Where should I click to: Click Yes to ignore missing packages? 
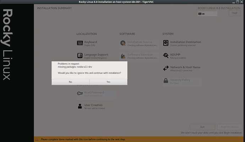108,82
